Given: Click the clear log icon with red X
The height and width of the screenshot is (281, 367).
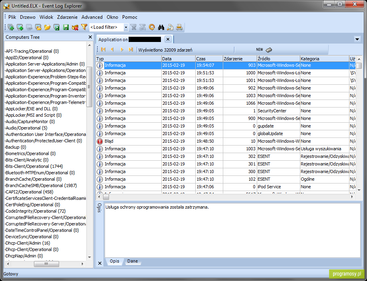Looking at the screenshot, I should tap(75, 27).
